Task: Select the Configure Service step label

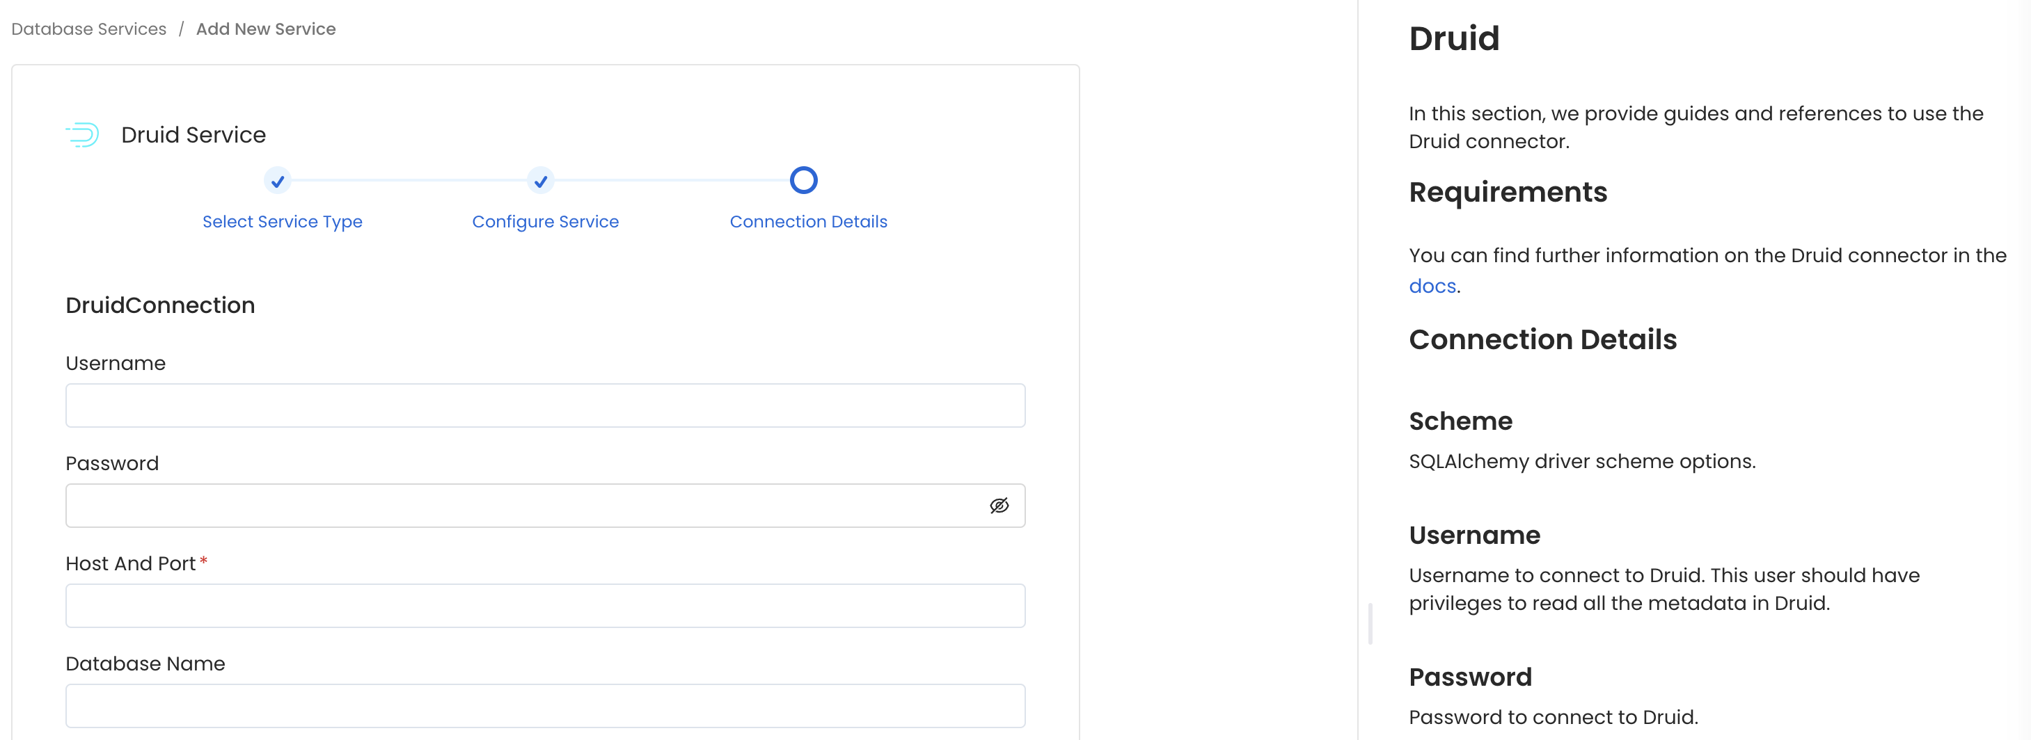Action: pyautogui.click(x=545, y=221)
